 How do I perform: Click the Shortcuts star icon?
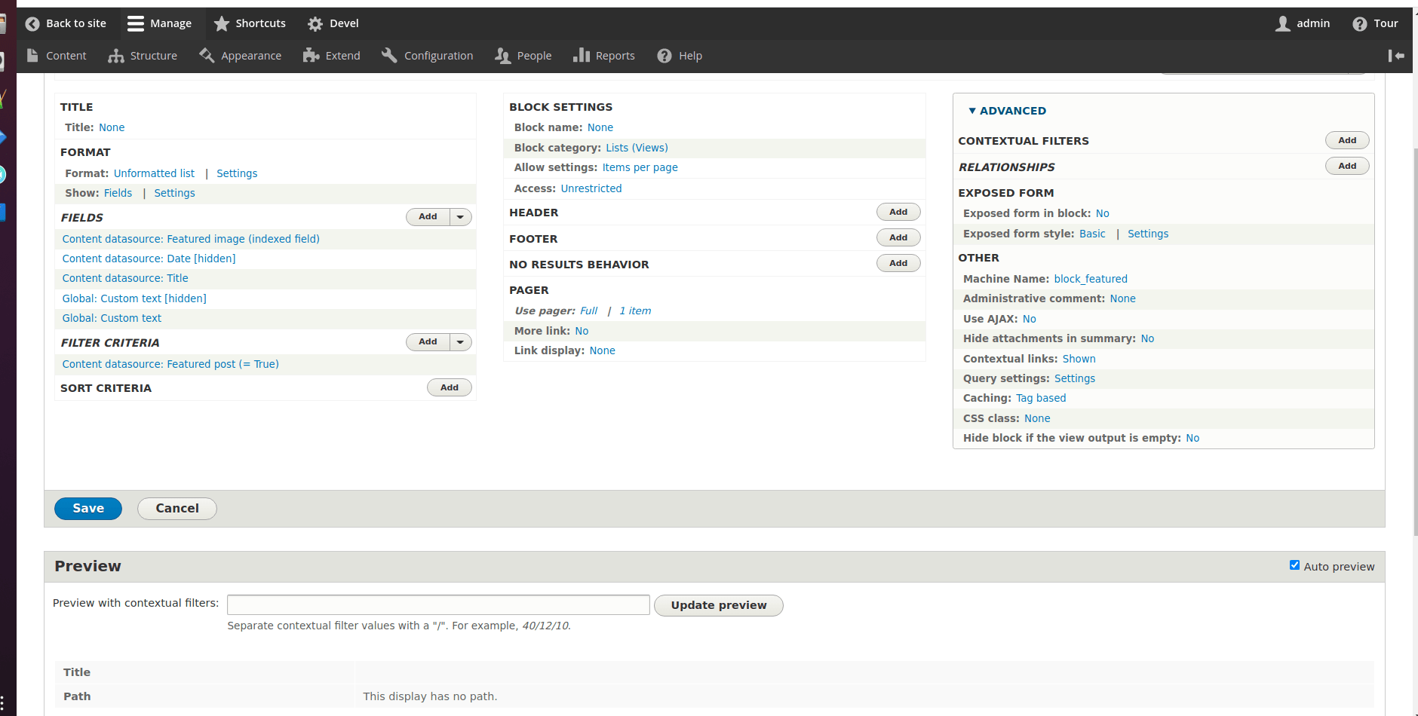[222, 24]
